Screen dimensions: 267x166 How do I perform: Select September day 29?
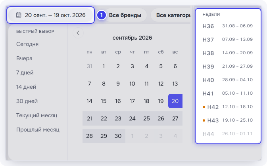pos(104,136)
